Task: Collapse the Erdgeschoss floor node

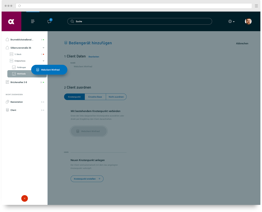Action: (44, 61)
